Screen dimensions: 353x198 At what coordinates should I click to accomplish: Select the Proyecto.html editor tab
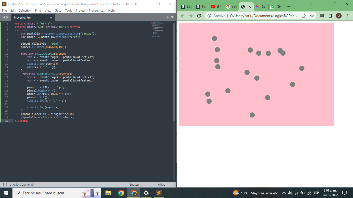coord(33,18)
